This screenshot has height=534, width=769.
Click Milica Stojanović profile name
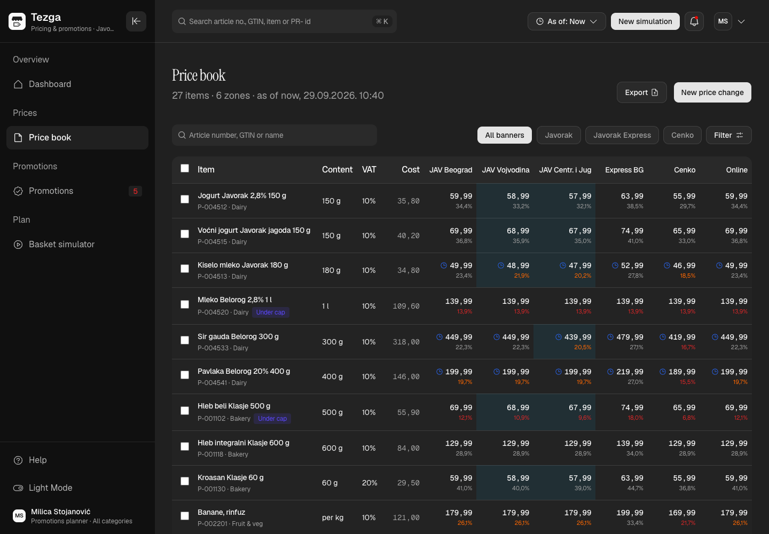[61, 512]
